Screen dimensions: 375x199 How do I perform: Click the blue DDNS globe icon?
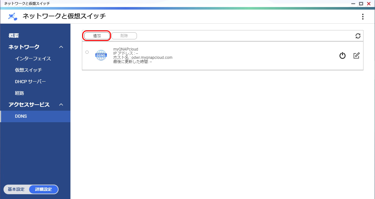point(101,55)
